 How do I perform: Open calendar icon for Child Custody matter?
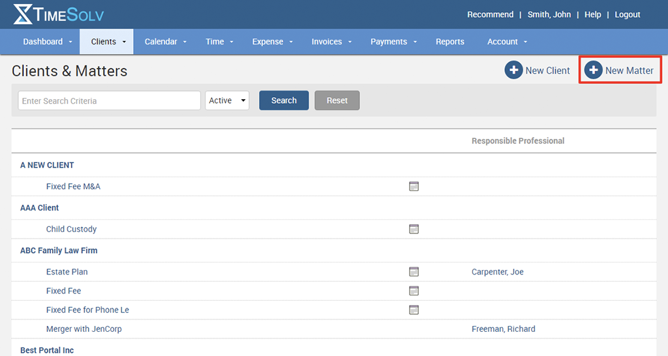point(414,229)
